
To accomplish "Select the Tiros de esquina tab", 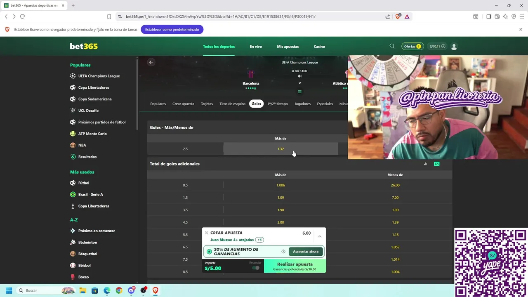I will (232, 104).
